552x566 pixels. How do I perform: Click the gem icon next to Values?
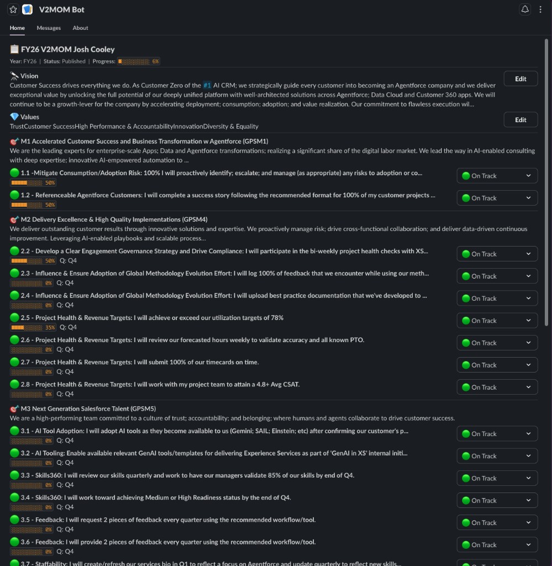pos(14,117)
